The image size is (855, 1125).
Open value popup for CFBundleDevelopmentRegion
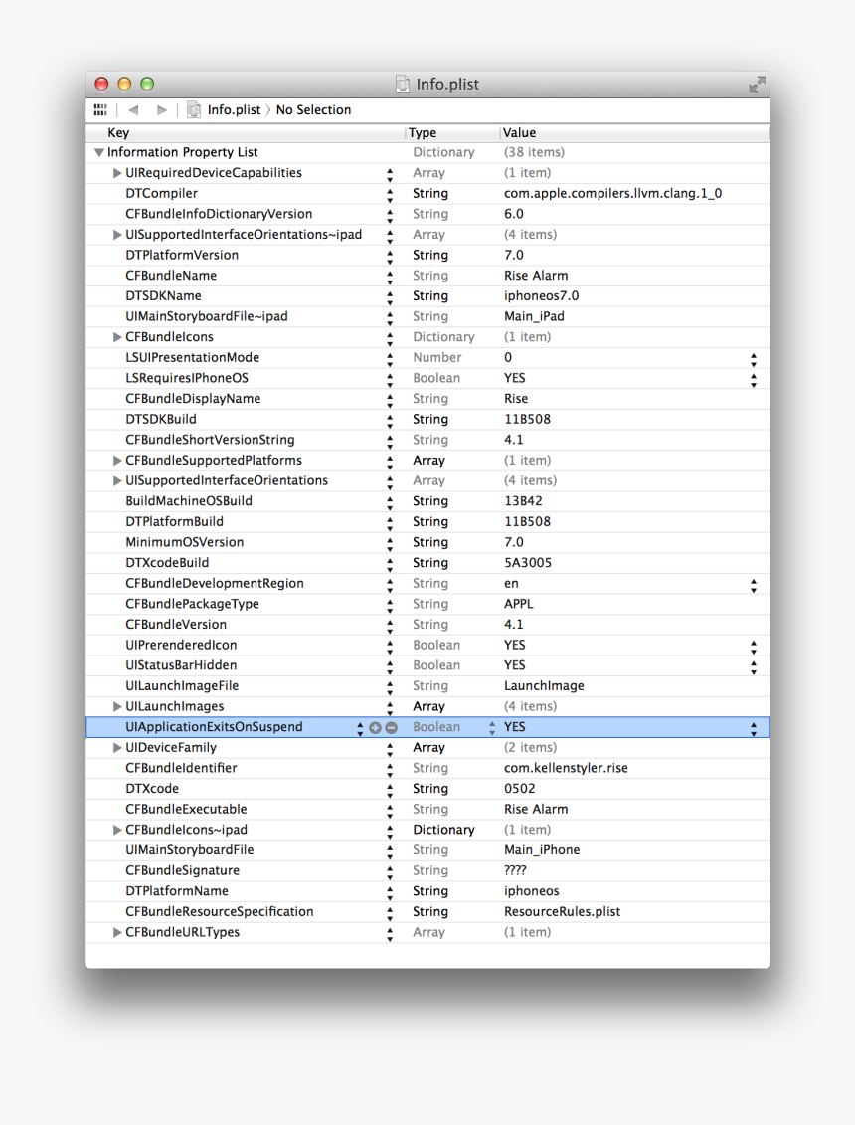click(x=754, y=585)
